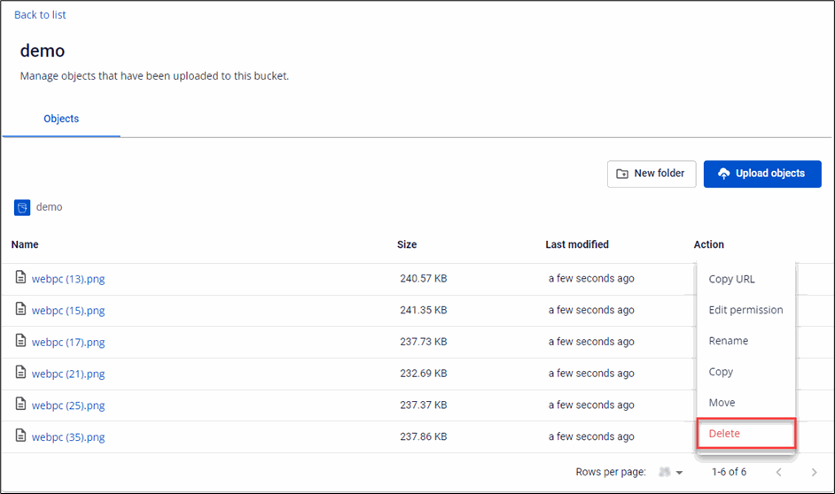Screen dimensions: 835x494
Task: Click the Name column header
Action: (25, 244)
